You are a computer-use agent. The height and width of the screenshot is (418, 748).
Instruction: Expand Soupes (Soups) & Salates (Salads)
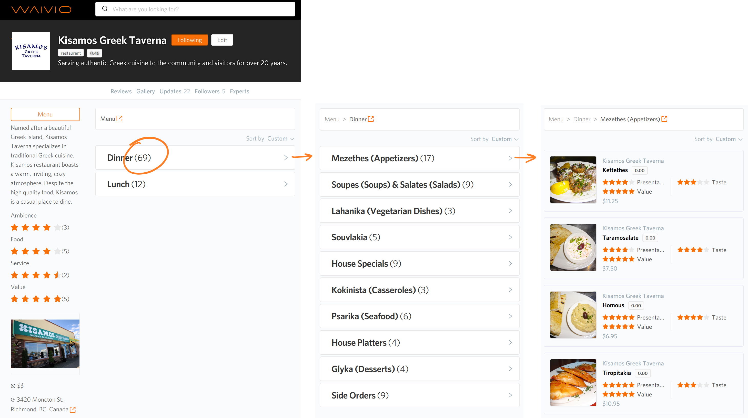tap(419, 185)
